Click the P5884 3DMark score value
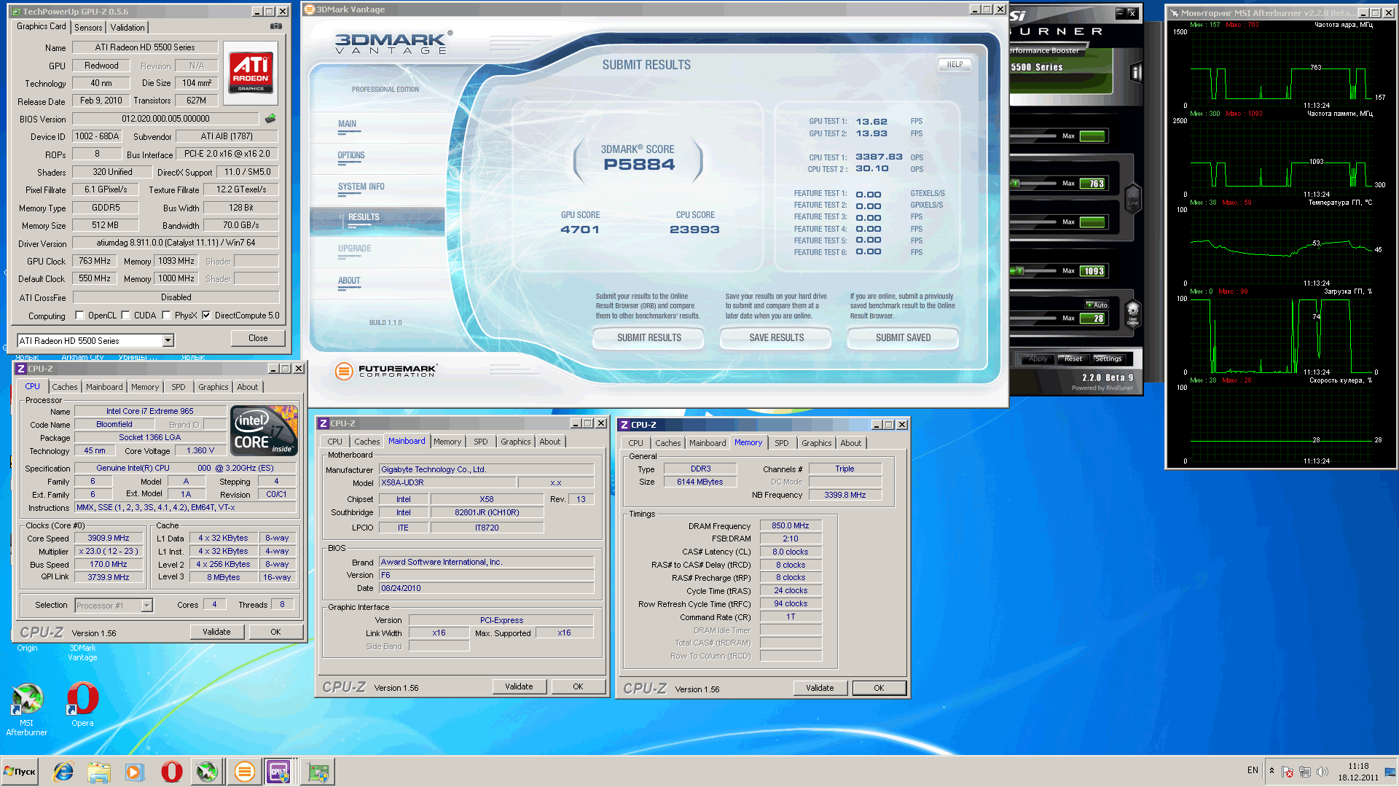This screenshot has height=787, width=1399. 639,165
